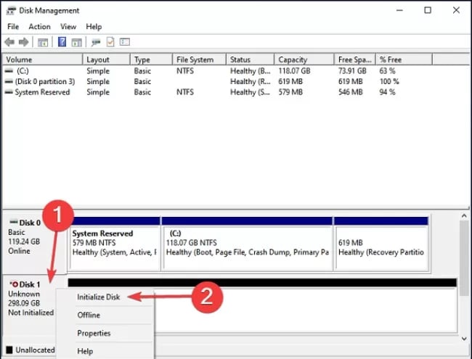
Task: Click the 118.07 GB capacity cell
Action: [x=294, y=71]
